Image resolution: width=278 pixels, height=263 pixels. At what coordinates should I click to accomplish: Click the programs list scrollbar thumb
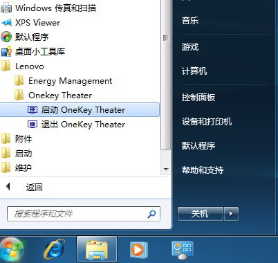click(165, 75)
